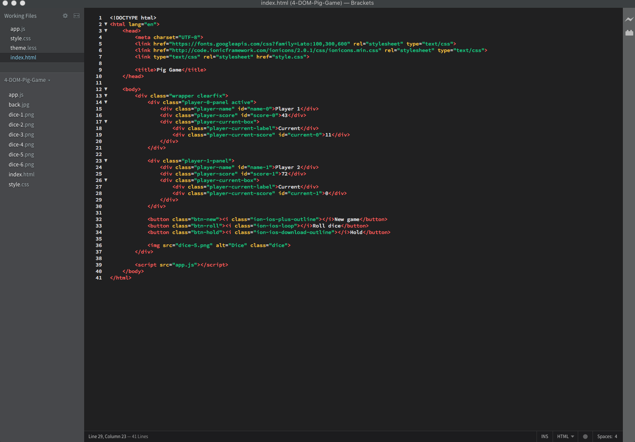Open the Extension Manager icon
The height and width of the screenshot is (442, 635).
tap(629, 32)
